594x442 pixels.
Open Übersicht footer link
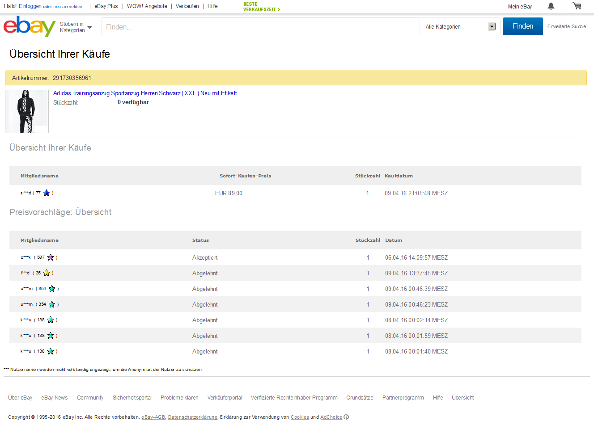pos(462,398)
